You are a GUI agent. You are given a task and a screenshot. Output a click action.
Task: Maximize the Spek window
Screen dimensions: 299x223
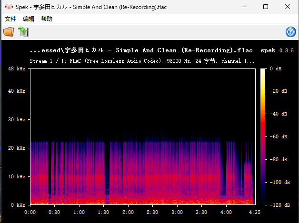266,7
